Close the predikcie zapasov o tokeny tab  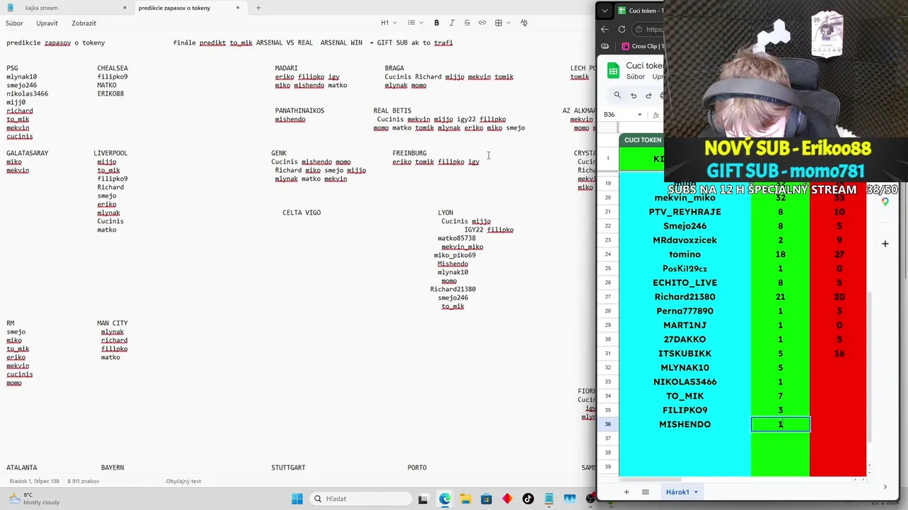[238, 8]
